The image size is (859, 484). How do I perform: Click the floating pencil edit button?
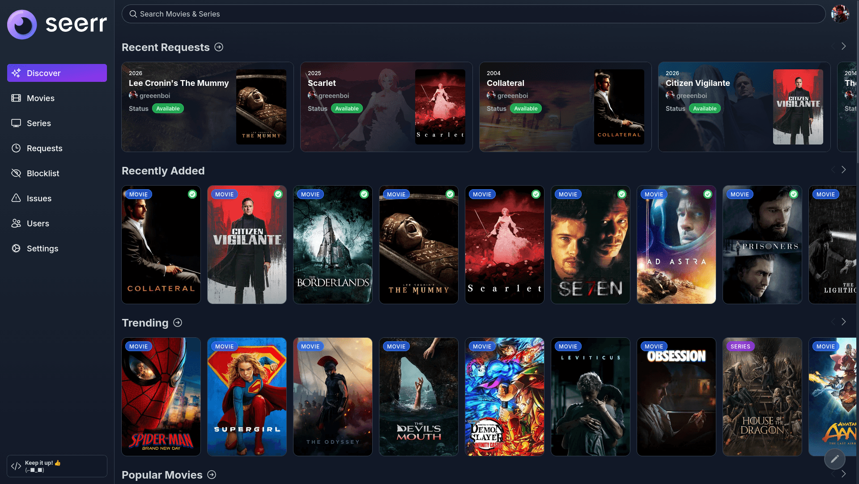[x=834, y=459]
